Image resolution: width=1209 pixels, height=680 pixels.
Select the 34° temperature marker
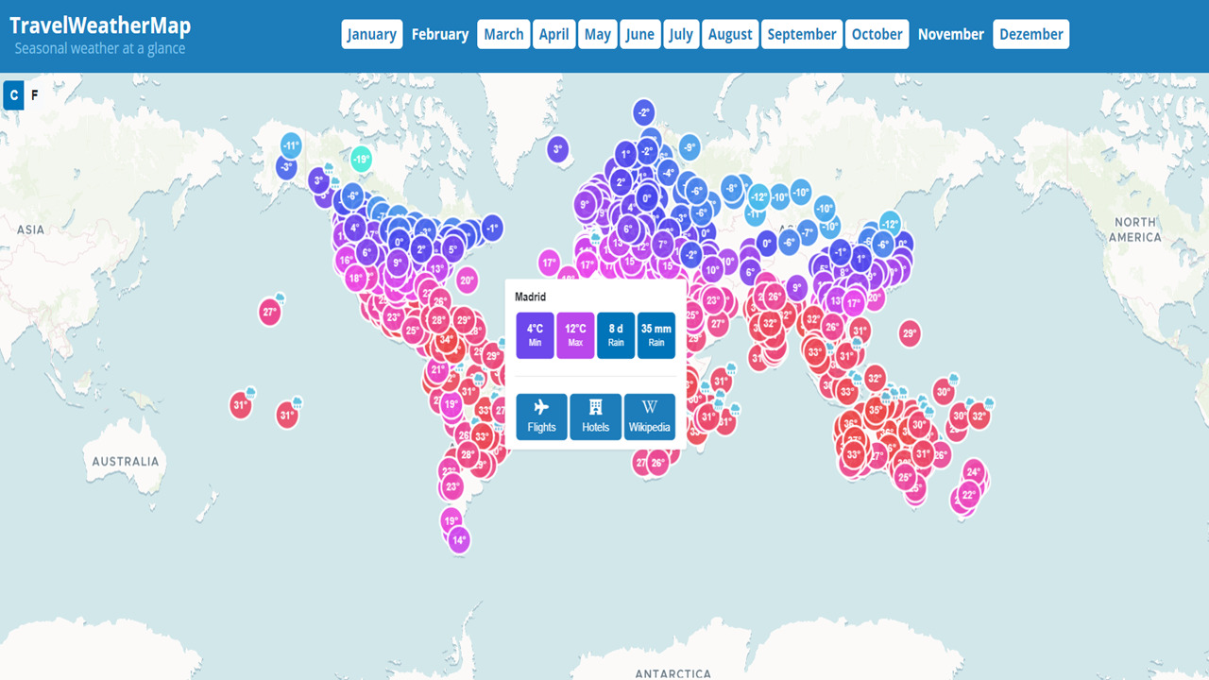(x=447, y=339)
